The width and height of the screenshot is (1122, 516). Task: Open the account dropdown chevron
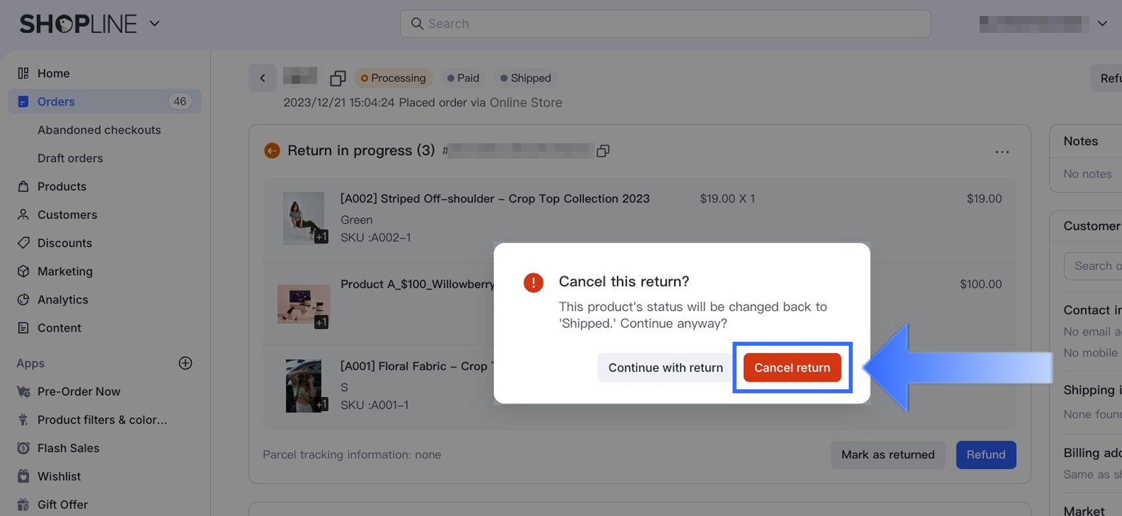click(1102, 24)
